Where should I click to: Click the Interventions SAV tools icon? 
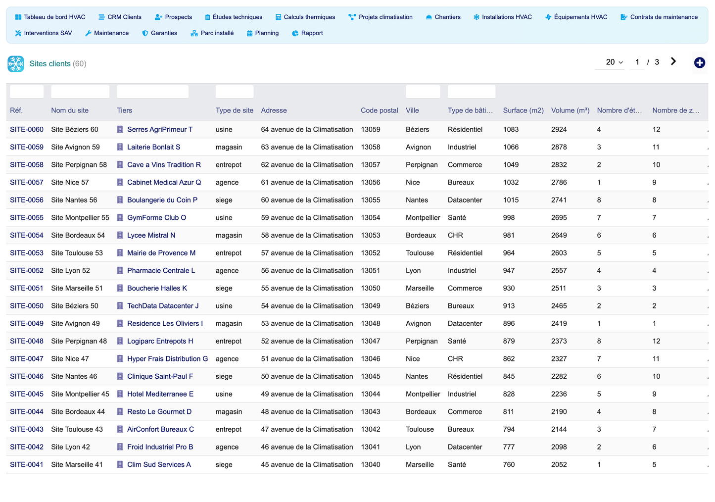click(x=18, y=33)
